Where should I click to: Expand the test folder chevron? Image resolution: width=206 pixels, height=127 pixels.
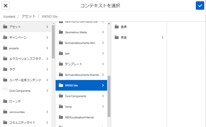point(103,53)
